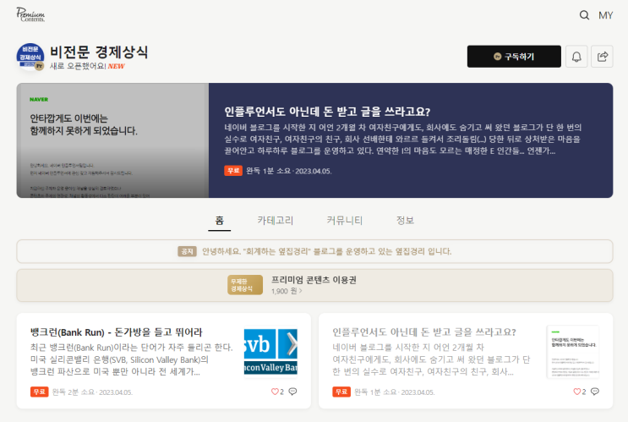
Task: Click the 구독하기 subscribe button
Action: pyautogui.click(x=514, y=57)
